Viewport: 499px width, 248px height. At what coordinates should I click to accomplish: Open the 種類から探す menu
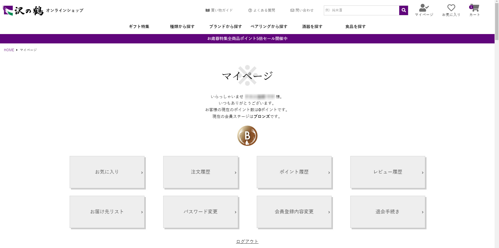182,26
